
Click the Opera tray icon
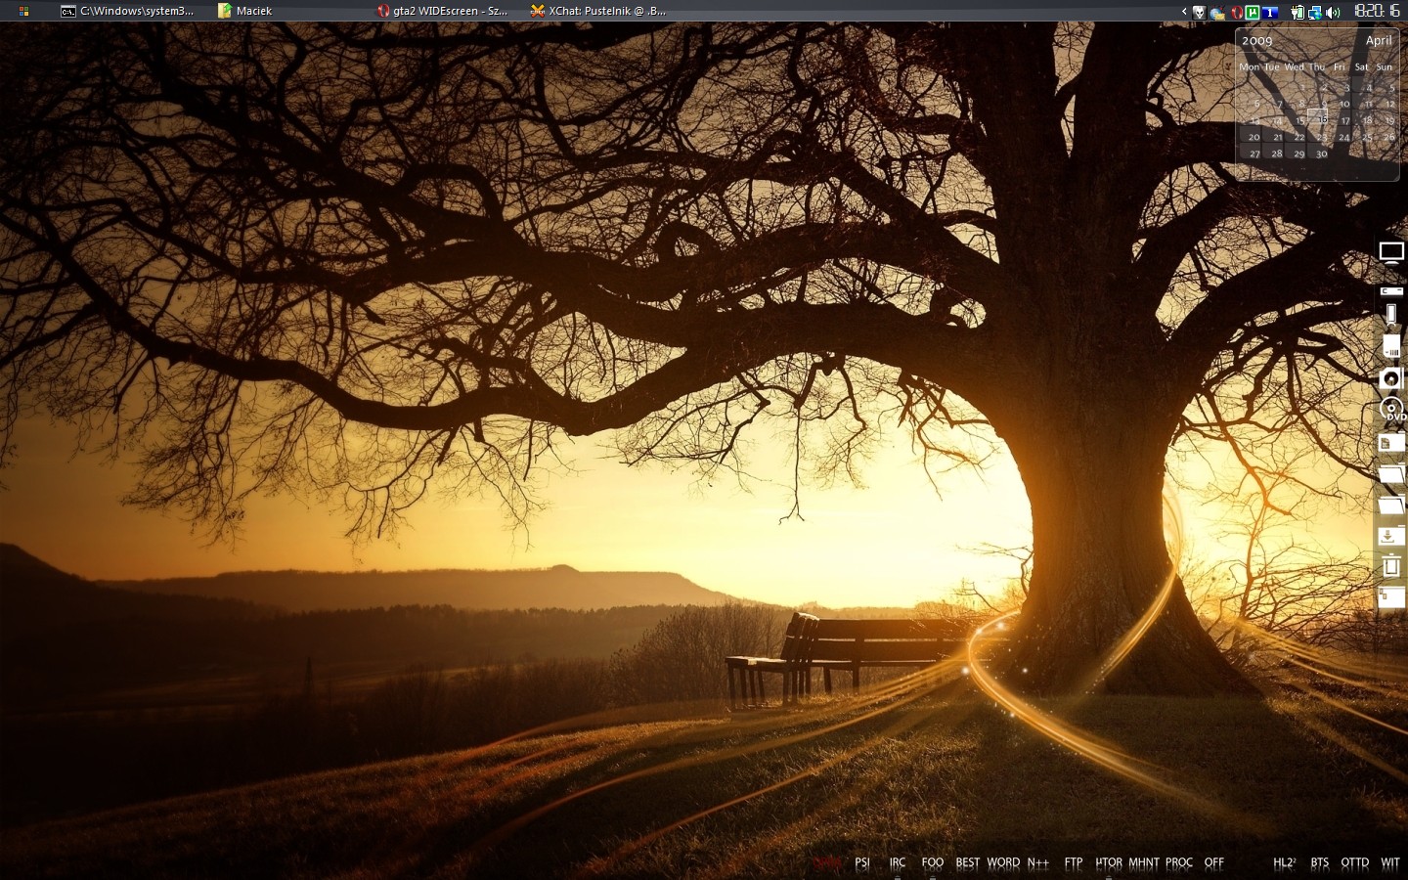(x=1237, y=12)
